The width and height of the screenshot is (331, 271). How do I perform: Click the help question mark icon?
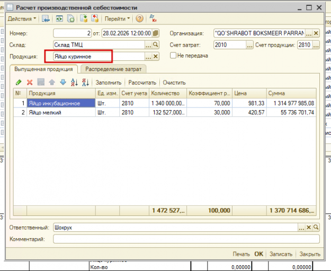point(139,19)
